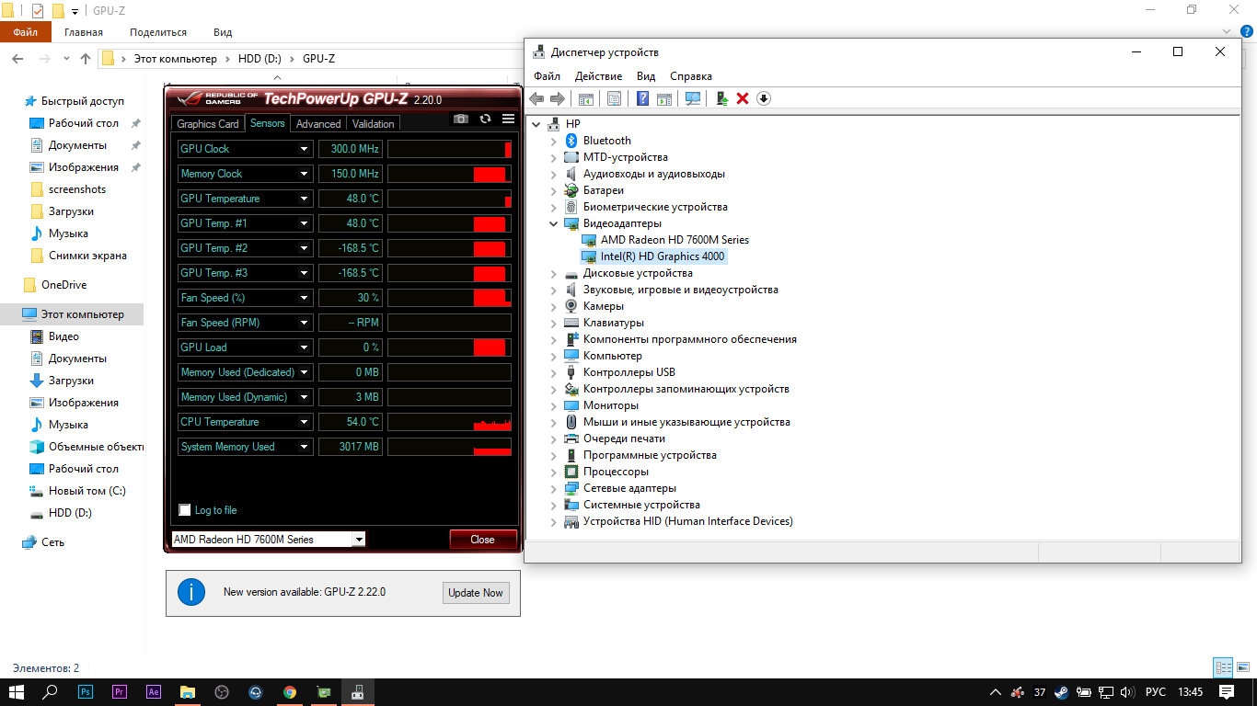Click 'Этот компьютер' in the address bar
Viewport: 1257px width, 706px height.
coord(176,59)
